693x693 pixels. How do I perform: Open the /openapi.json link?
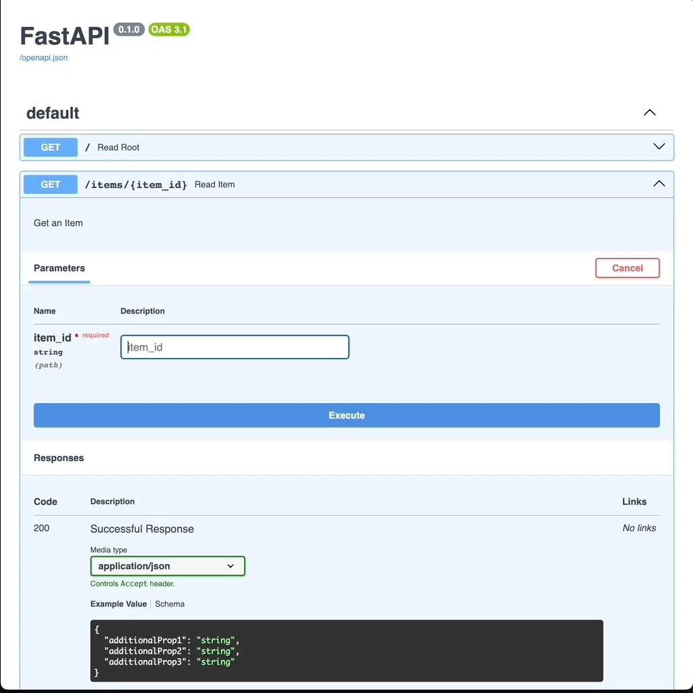click(43, 57)
